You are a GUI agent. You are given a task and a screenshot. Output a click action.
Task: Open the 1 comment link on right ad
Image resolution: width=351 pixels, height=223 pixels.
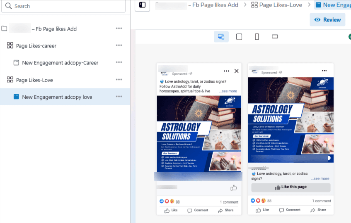click(322, 201)
